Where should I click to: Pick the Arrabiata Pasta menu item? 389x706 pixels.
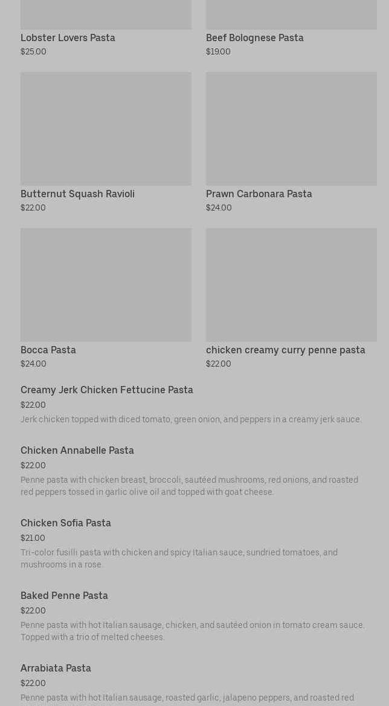(56, 668)
